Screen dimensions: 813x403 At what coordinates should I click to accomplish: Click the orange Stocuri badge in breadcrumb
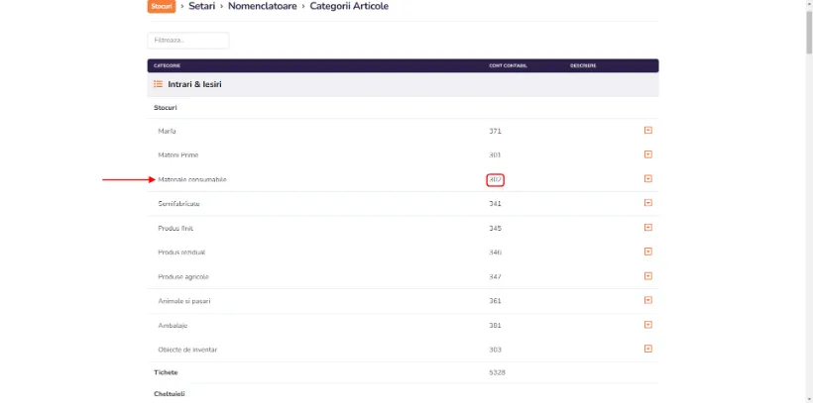tap(162, 7)
